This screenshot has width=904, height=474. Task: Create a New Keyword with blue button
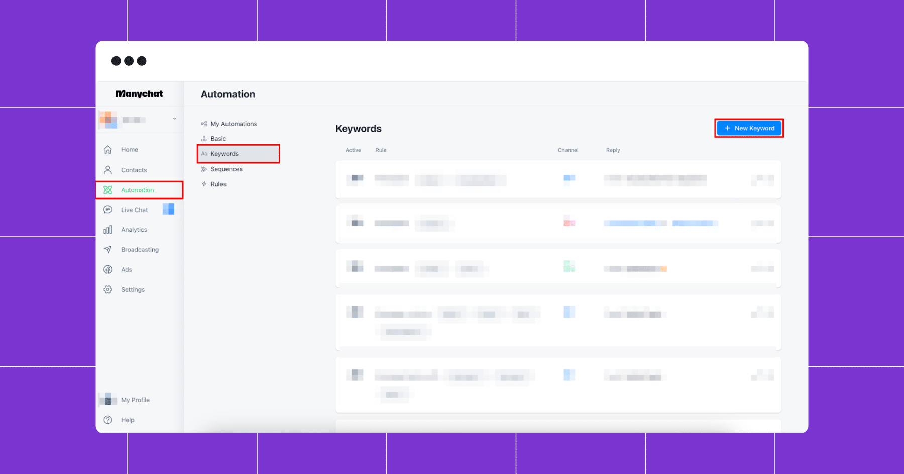tap(749, 128)
